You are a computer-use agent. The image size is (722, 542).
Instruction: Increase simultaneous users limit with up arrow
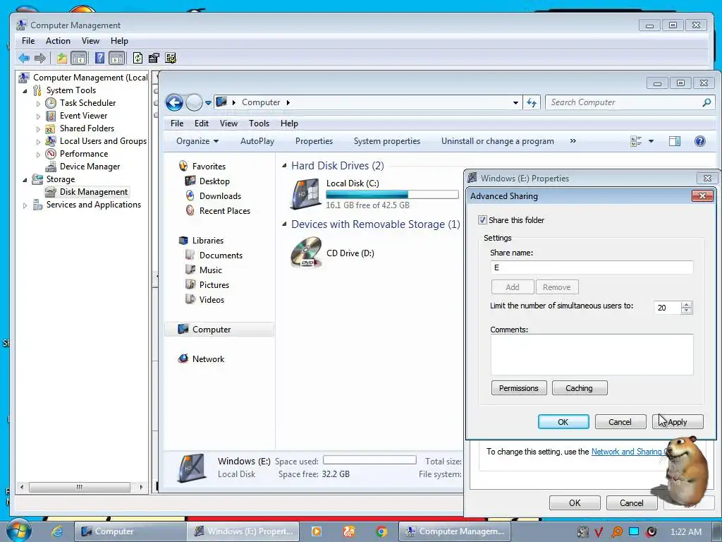(x=686, y=304)
